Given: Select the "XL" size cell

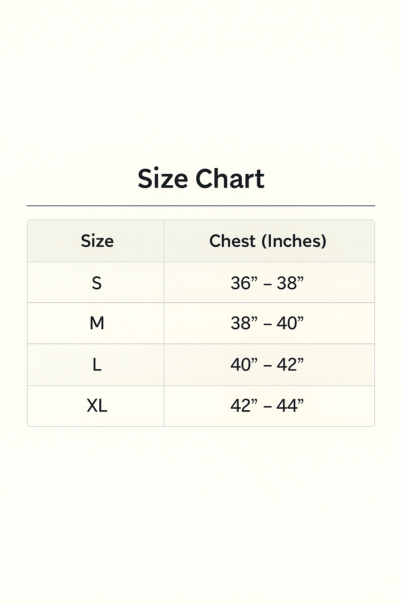Looking at the screenshot, I should point(97,406).
